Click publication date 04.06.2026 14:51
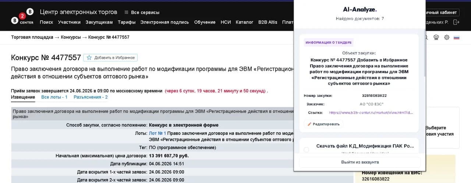Viewport: 471px width, 183px height. pyautogui.click(x=166, y=164)
